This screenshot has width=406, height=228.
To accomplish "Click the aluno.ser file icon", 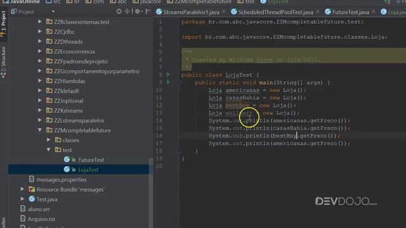I will pyautogui.click(x=23, y=208).
